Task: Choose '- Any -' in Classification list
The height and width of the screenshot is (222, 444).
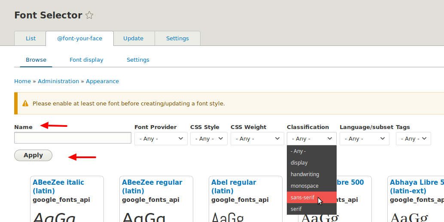Action: (311, 151)
